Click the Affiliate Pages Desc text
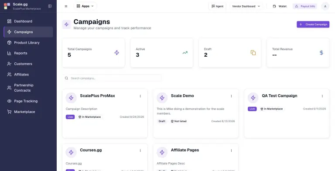 (x=171, y=163)
